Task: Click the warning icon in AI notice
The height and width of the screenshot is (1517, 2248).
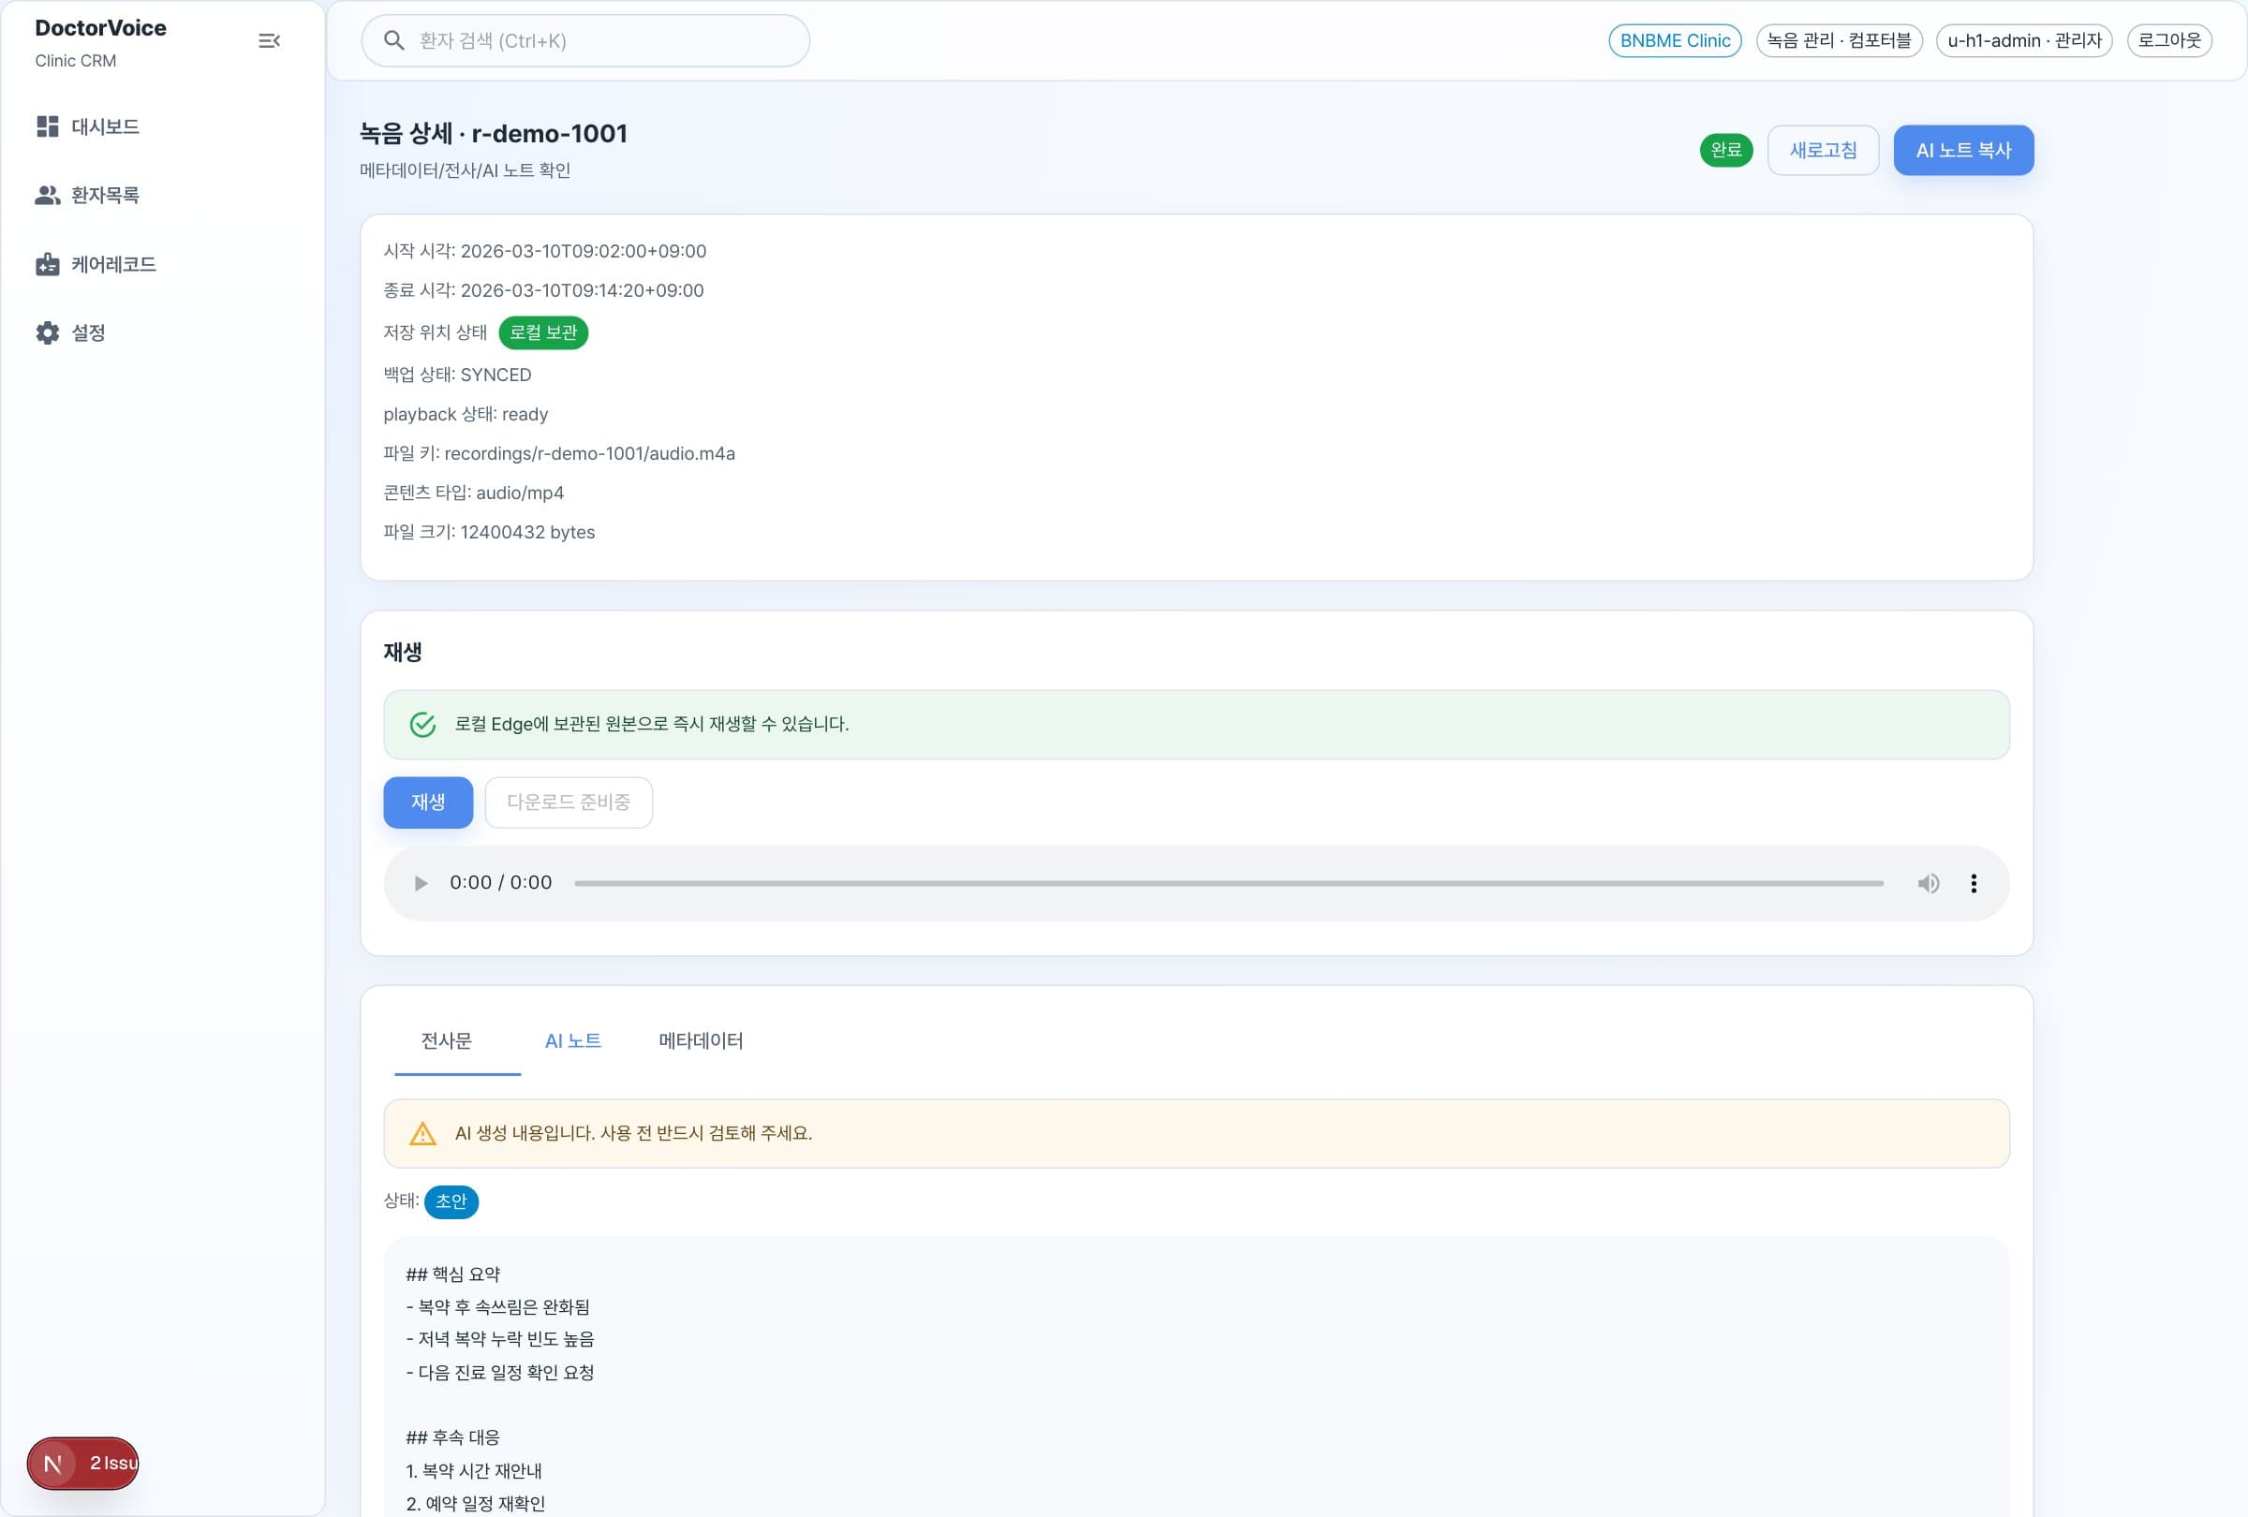Action: pyautogui.click(x=423, y=1133)
